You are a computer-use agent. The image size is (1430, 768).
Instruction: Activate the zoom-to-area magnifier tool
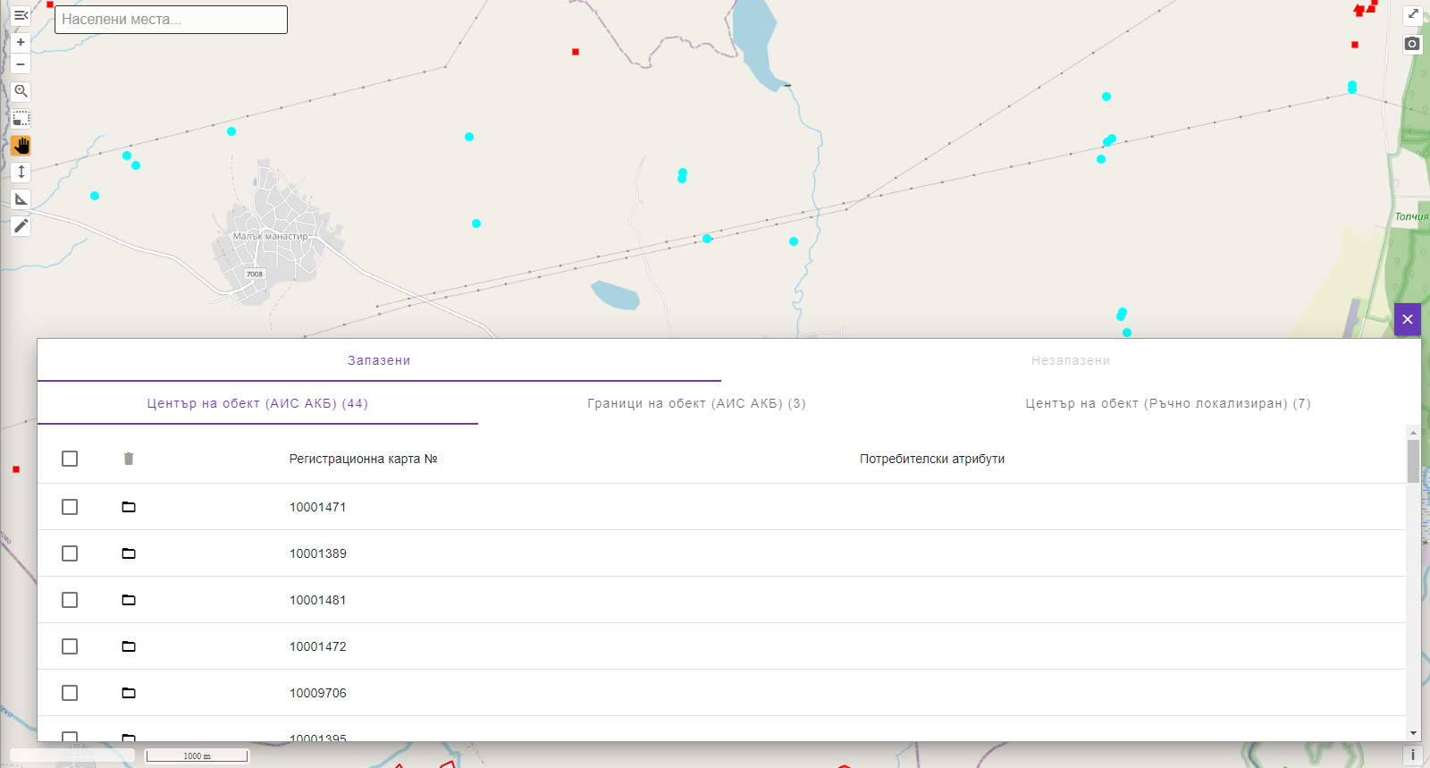tap(21, 91)
